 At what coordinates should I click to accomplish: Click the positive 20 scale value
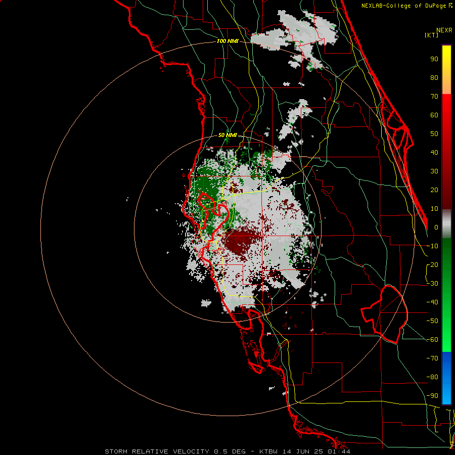pyautogui.click(x=434, y=190)
